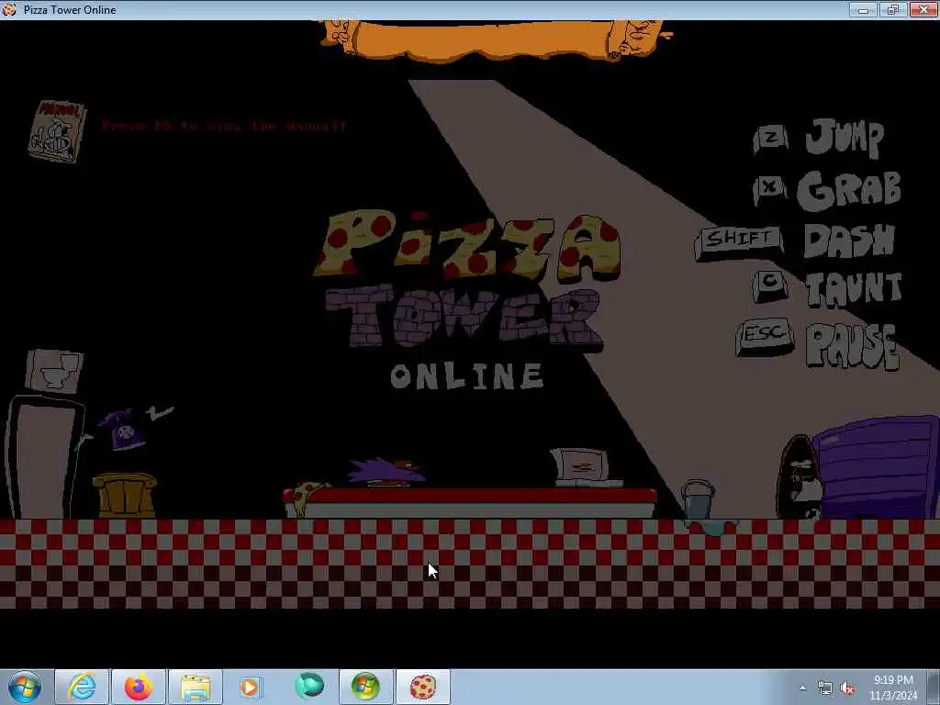Close the Pizza Tower Online window
This screenshot has height=705, width=940.
(x=923, y=9)
